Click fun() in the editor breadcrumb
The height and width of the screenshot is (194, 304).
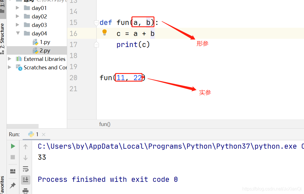[105, 124]
